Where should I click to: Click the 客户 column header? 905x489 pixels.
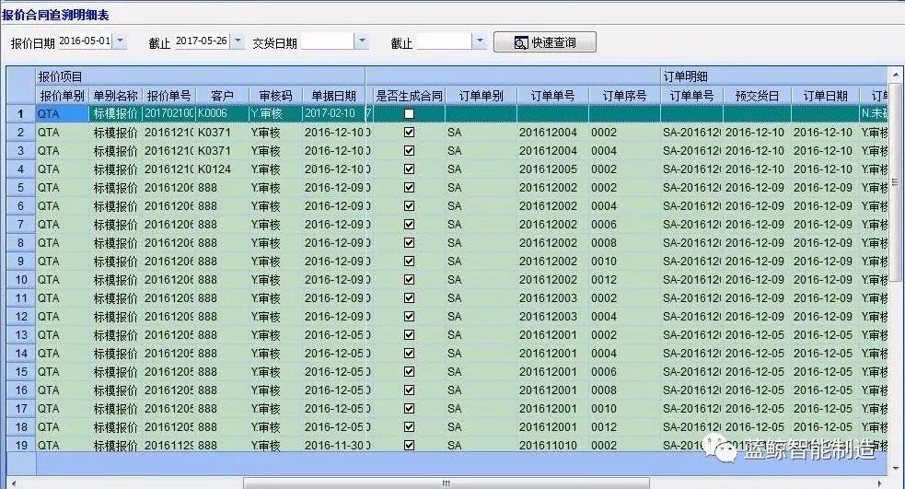point(221,96)
